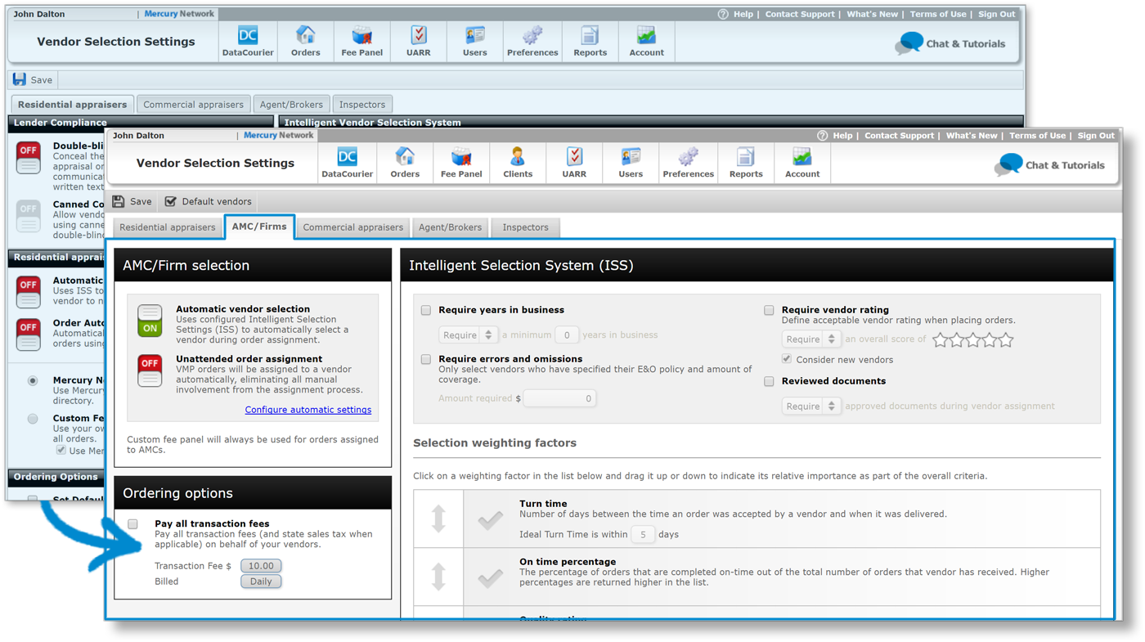Click Save in the front window
The image size is (1145, 642).
132,201
